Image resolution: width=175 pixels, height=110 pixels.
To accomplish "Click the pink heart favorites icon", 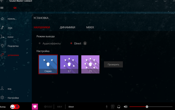I will click(35, 107).
